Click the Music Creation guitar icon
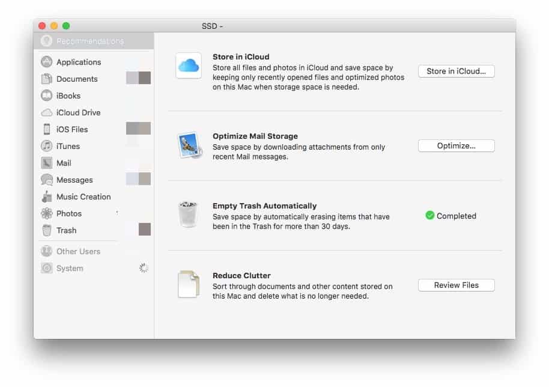The width and height of the screenshot is (549, 387). (x=46, y=197)
